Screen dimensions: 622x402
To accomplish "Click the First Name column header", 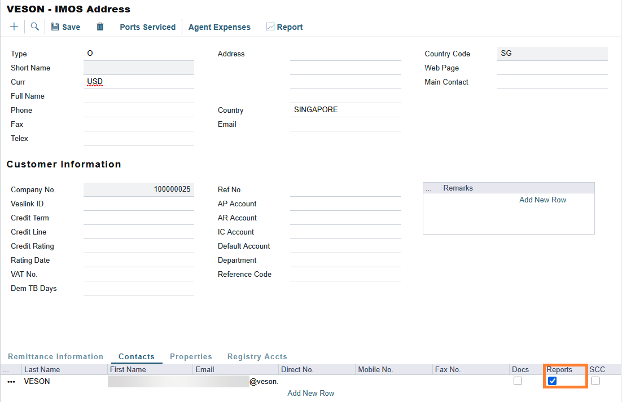I will click(150, 369).
